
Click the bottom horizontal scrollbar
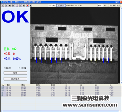click(61, 111)
